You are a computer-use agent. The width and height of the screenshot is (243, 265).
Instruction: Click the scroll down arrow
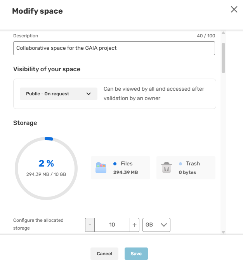[x=224, y=232]
